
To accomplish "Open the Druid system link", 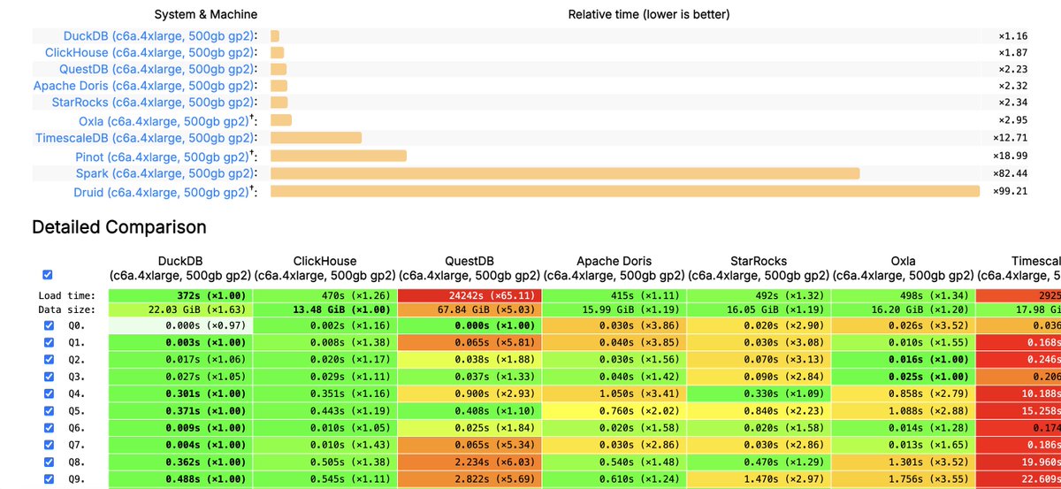I will [x=161, y=192].
